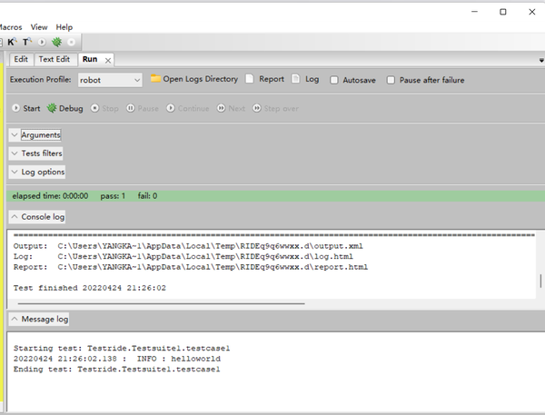Open the Execution Profile robot dropdown
The image size is (545, 415).
click(110, 80)
